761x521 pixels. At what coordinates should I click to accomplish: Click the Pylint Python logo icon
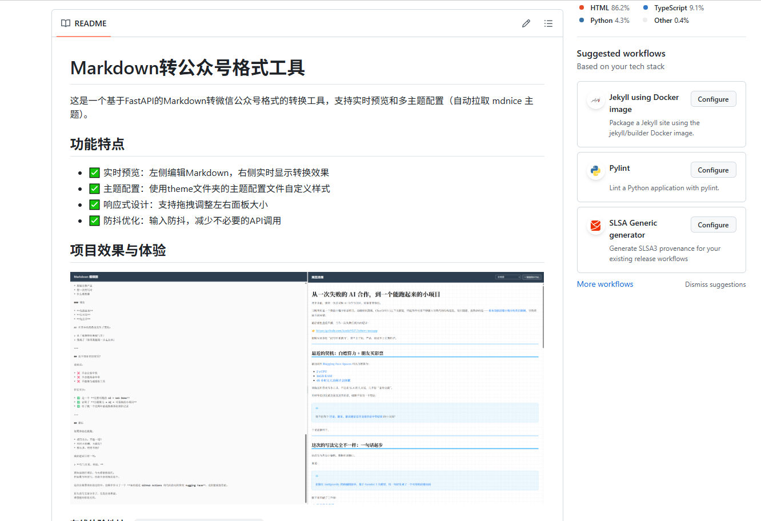click(x=595, y=171)
